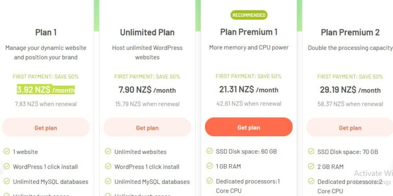
Task: Get the Plan Premium 2
Action: point(350,127)
